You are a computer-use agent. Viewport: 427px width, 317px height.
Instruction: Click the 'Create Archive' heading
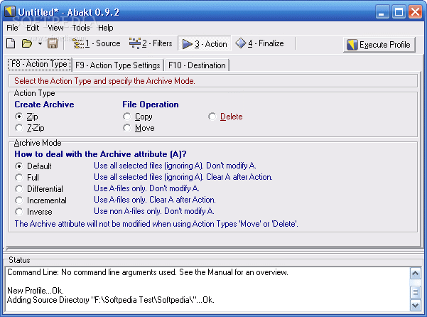coord(44,104)
